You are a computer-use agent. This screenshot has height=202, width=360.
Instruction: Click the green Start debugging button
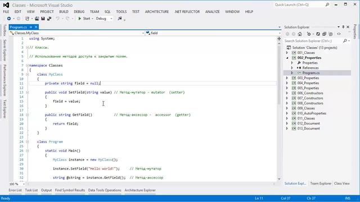tap(84, 19)
